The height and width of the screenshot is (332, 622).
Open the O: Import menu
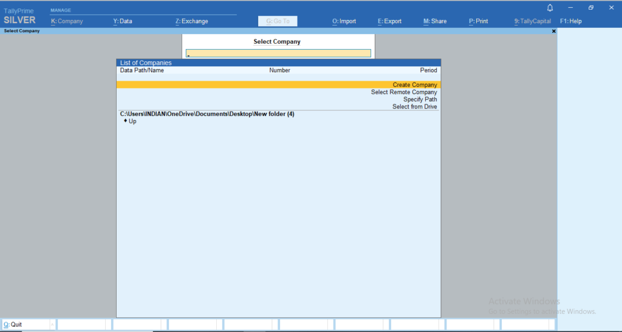pyautogui.click(x=344, y=21)
